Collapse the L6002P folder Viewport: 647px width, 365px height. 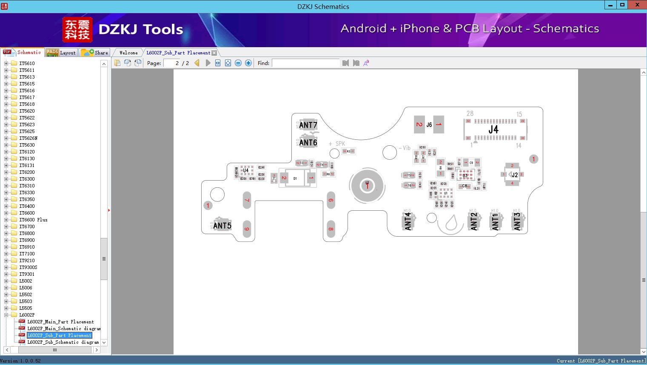click(x=6, y=315)
